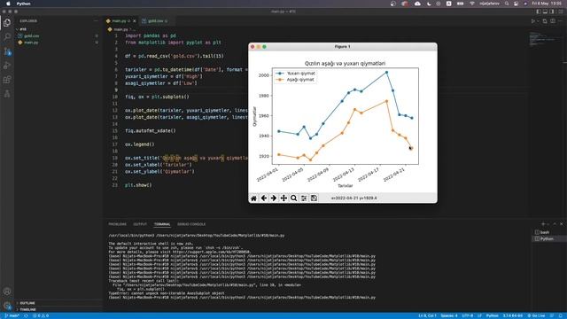This screenshot has width=567, height=319.
Task: Open the Apple menu
Action: 8,4
